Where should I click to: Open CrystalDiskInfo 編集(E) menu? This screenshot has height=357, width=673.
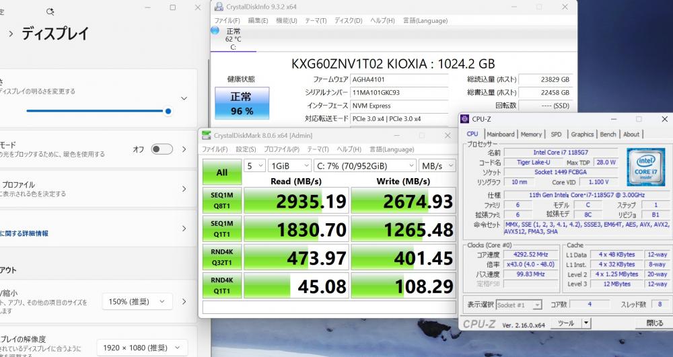tap(258, 21)
